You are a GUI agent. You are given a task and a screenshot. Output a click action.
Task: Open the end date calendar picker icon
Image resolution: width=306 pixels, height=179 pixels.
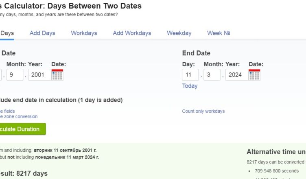[x=254, y=74]
